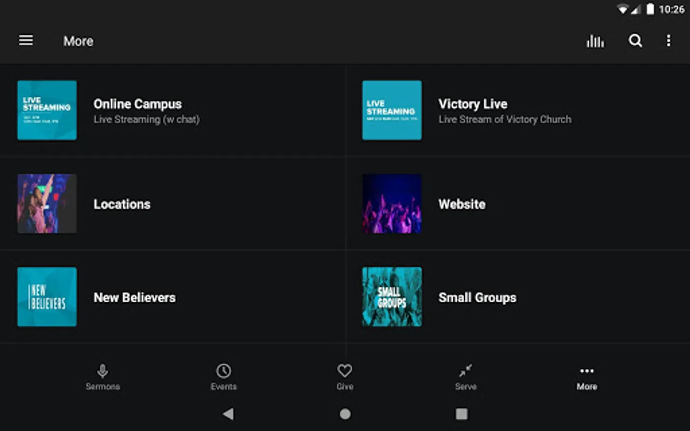Click 'Live Streaming (w chat)' subtitle
This screenshot has height=431, width=690.
pos(147,120)
